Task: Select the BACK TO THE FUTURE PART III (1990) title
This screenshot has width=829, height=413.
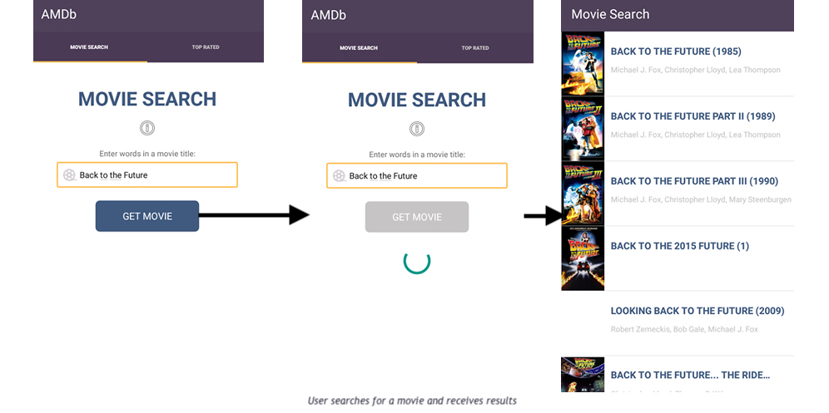Action: click(x=694, y=181)
